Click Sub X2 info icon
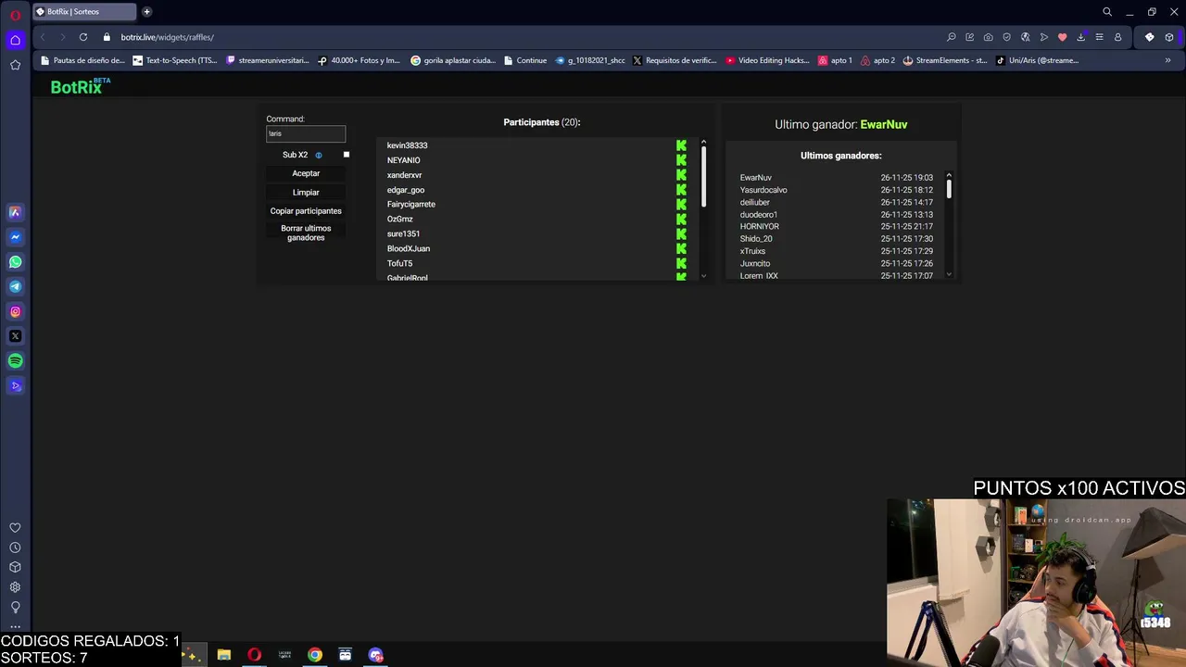 click(318, 155)
